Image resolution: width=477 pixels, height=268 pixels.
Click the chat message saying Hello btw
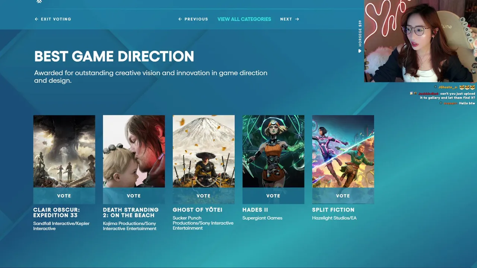coord(458,103)
